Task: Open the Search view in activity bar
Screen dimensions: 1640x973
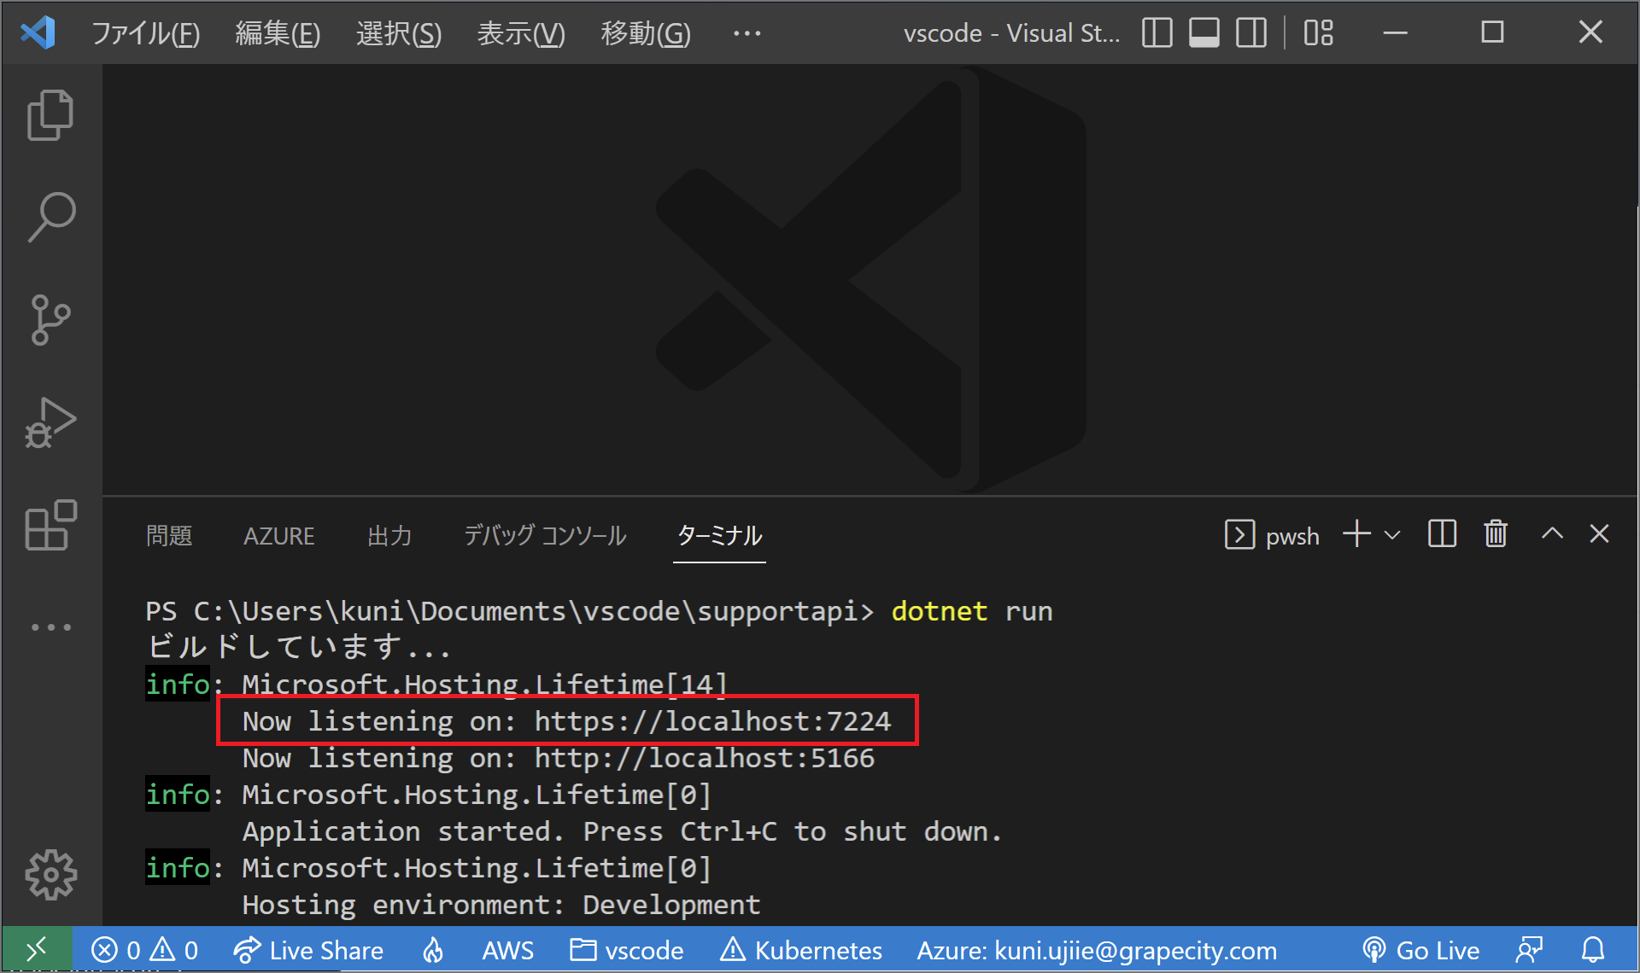Action: click(x=51, y=217)
